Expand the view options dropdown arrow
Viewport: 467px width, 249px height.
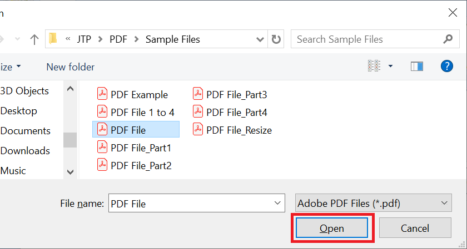[390, 66]
